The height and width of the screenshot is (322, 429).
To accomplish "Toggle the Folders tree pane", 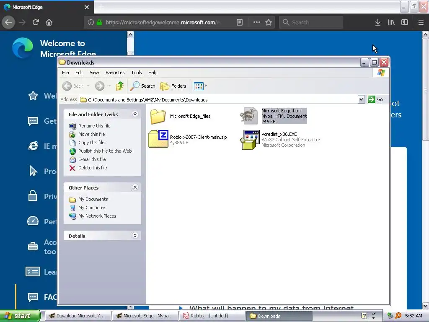I will pos(173,86).
